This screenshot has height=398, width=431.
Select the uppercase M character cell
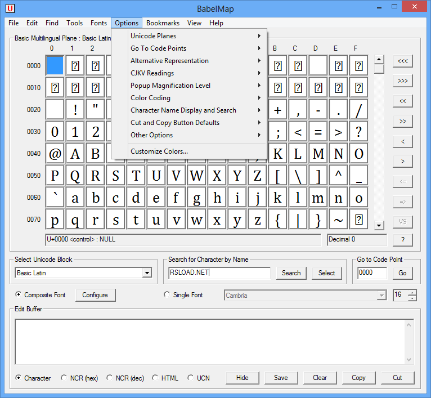pos(318,154)
